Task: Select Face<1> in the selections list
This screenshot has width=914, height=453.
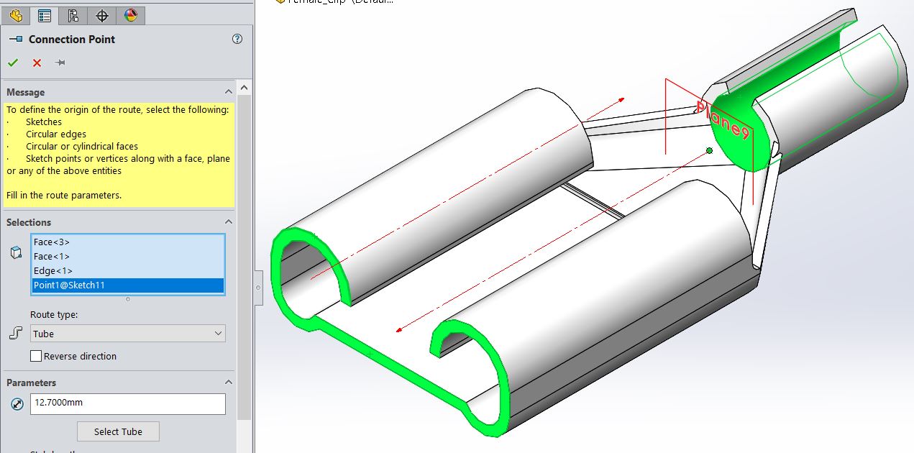Action: (127, 257)
